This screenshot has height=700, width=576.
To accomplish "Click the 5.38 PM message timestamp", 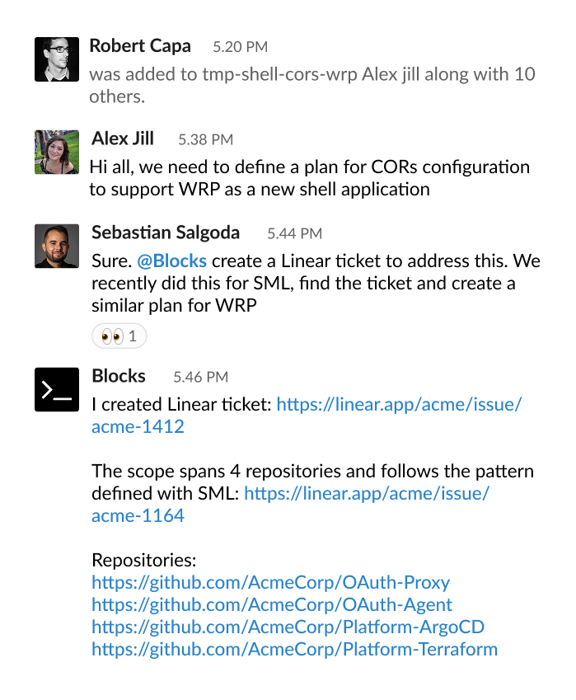I will [x=205, y=139].
